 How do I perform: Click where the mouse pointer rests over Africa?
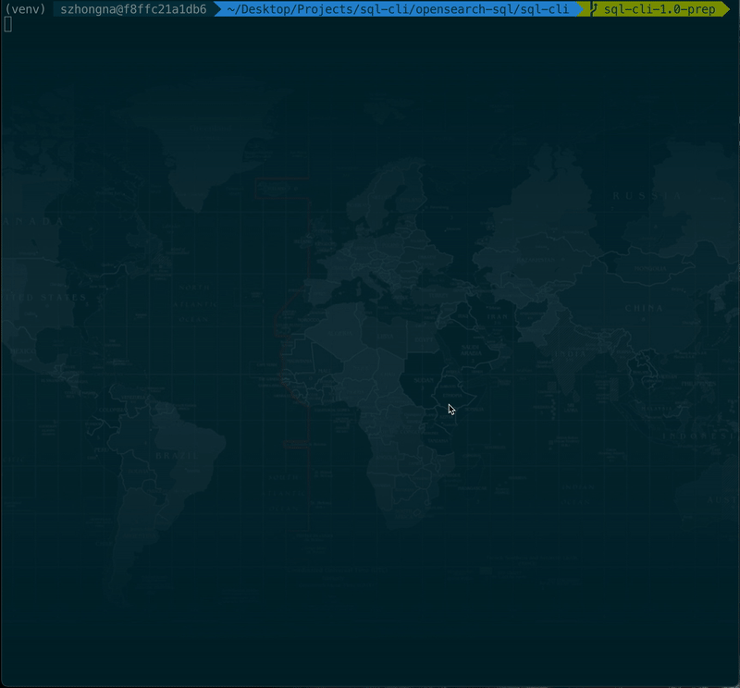[450, 408]
